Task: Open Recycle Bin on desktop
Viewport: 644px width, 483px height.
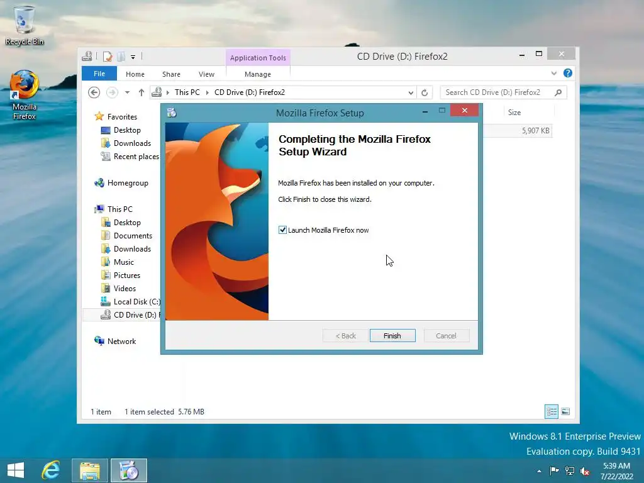Action: pyautogui.click(x=25, y=25)
